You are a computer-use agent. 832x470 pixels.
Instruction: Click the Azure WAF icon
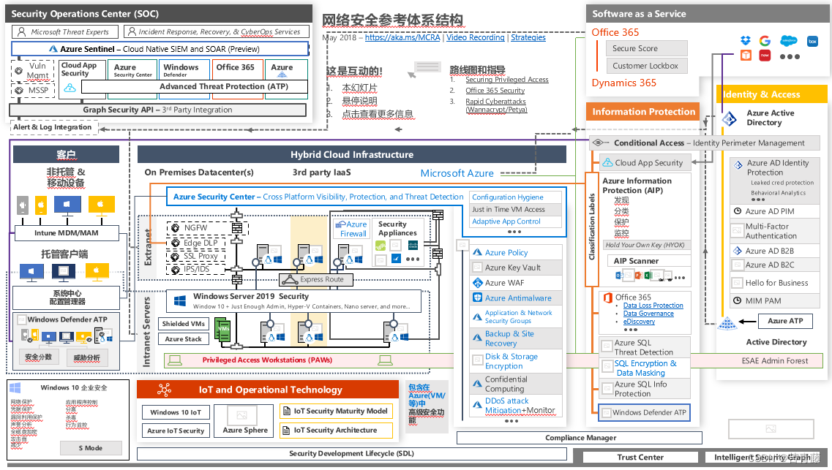coord(478,282)
